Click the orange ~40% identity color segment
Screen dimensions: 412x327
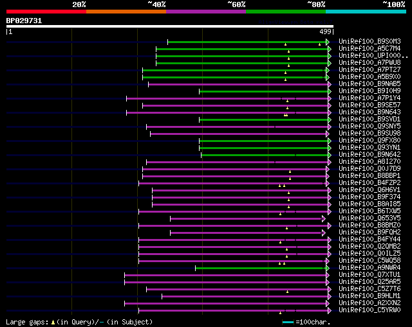[x=126, y=12]
